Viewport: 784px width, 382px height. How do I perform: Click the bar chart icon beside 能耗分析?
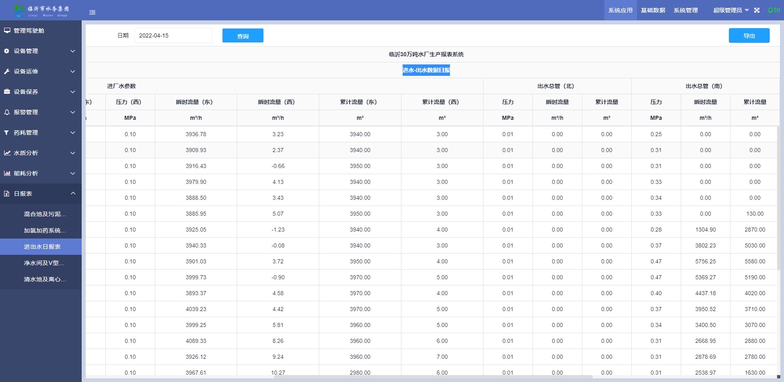point(7,173)
